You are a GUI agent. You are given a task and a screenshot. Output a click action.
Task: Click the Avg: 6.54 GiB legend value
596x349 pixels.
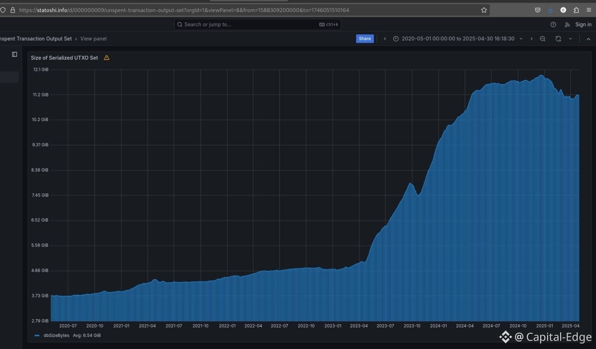point(87,336)
